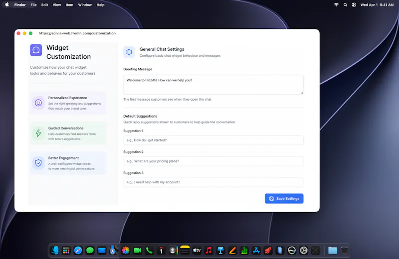Open Contacts from the dock
The image size is (399, 259).
tap(173, 251)
